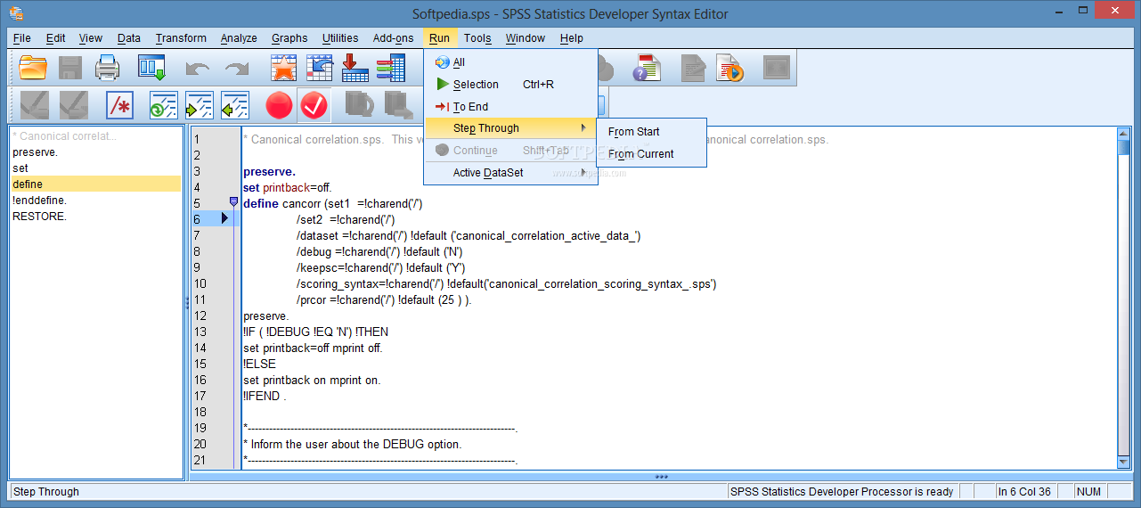The width and height of the screenshot is (1141, 508).
Task: Click the auto-indent syntax icon with green circular arrow
Action: pyautogui.click(x=164, y=105)
